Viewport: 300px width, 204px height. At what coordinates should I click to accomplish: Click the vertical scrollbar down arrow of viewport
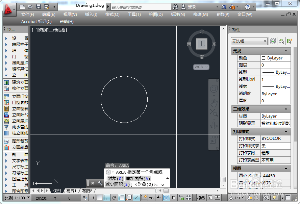click(x=223, y=185)
